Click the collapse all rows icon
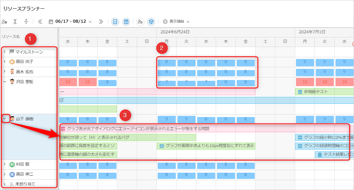Image resolution: width=354 pixels, height=190 pixels. [26, 21]
